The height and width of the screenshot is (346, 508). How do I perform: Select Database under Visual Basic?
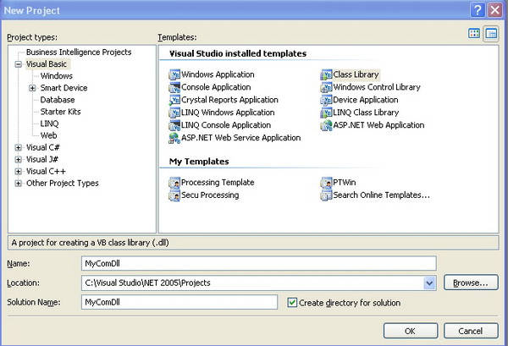click(58, 100)
